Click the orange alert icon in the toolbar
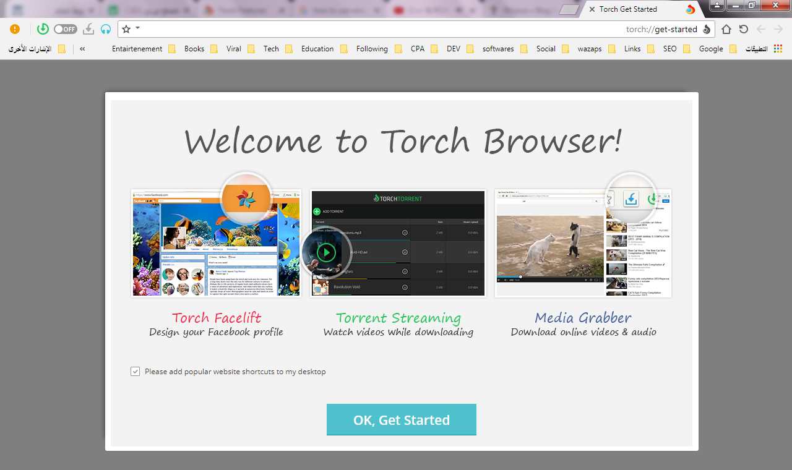Screen dimensions: 792x470 15,29
